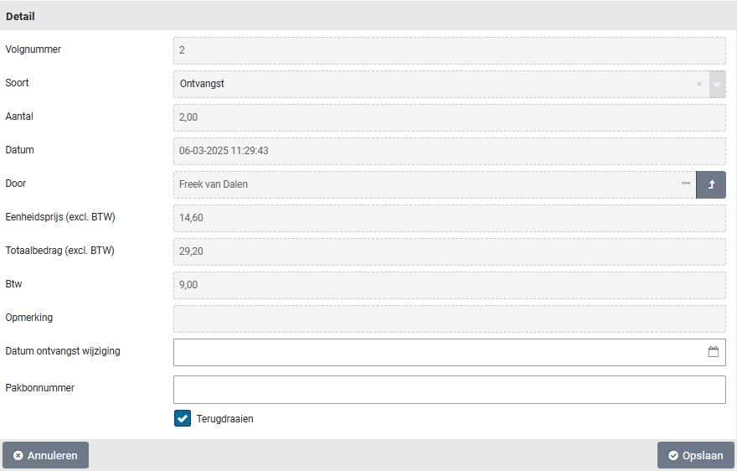Select the Eenheidsprijs field showing 14,60
The image size is (737, 471).
(x=449, y=218)
